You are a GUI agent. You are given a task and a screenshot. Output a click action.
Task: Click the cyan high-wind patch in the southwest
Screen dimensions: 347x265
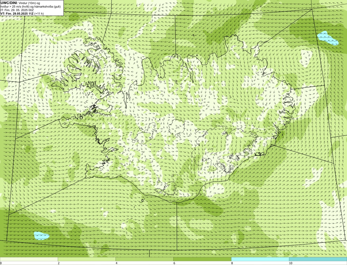click(x=41, y=236)
